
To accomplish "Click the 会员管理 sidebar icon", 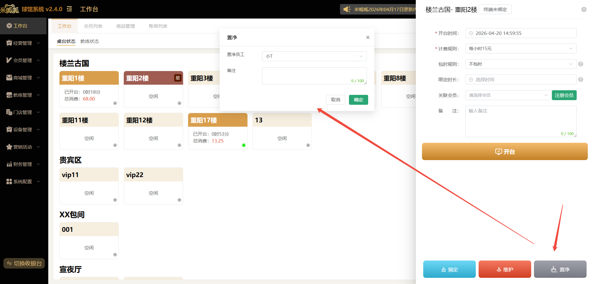I will [9, 60].
